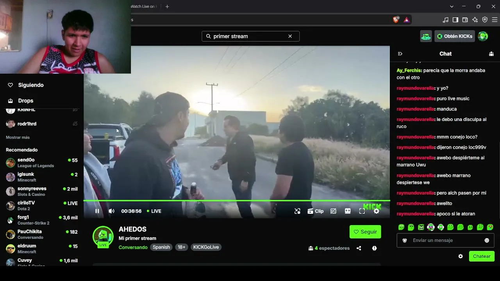This screenshot has height=281, width=500.
Task: Insert the headphones emote with pink eyes
Action: 431,227
